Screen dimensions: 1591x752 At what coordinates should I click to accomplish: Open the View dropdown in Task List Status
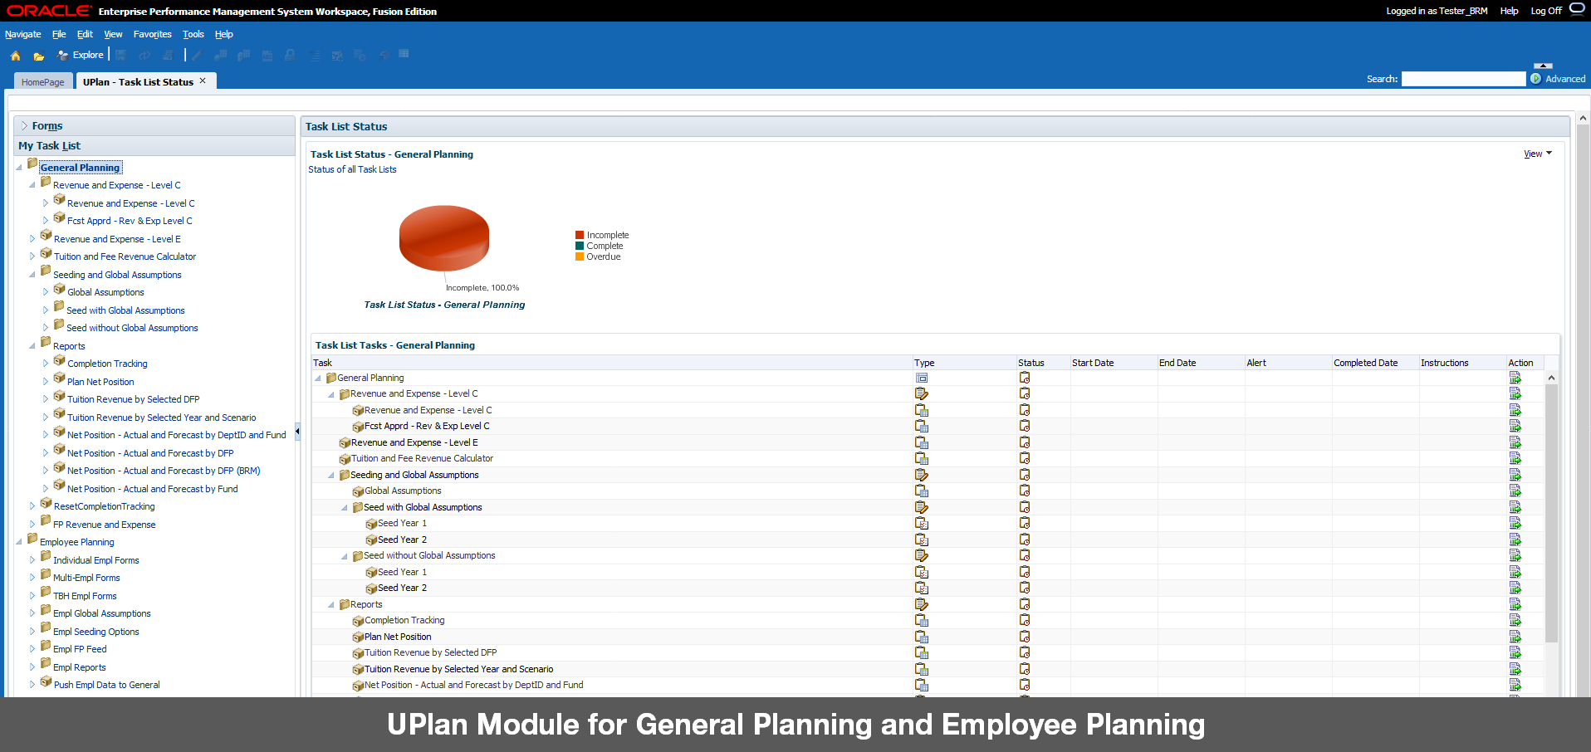point(1537,154)
